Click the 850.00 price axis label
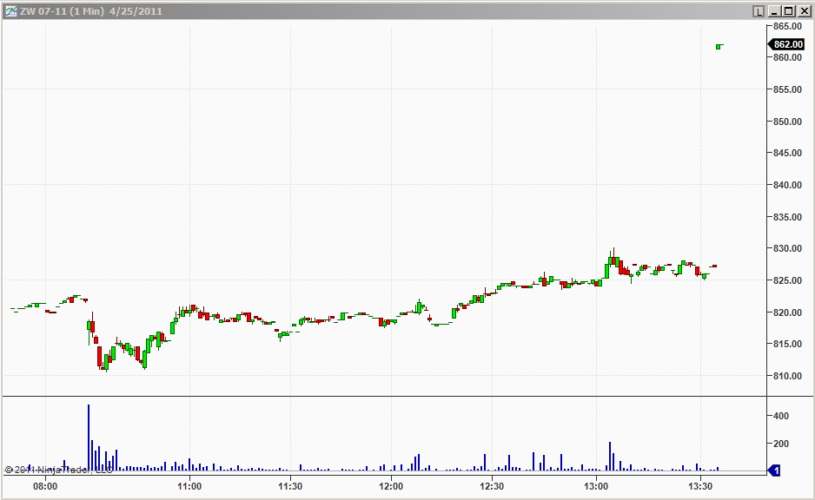The height and width of the screenshot is (500, 815). point(787,122)
